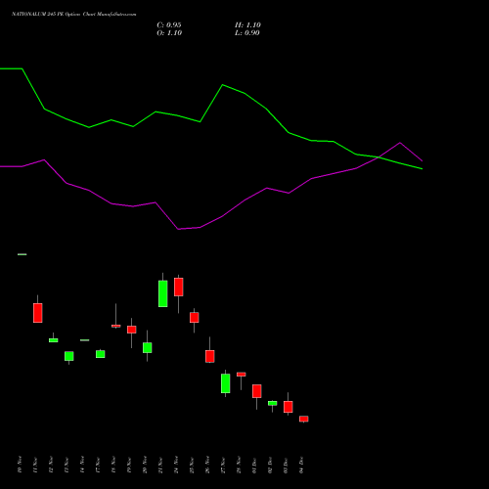Select the low value 'L: 0.90'
Viewport: 489px width, 489px height.
coord(247,33)
